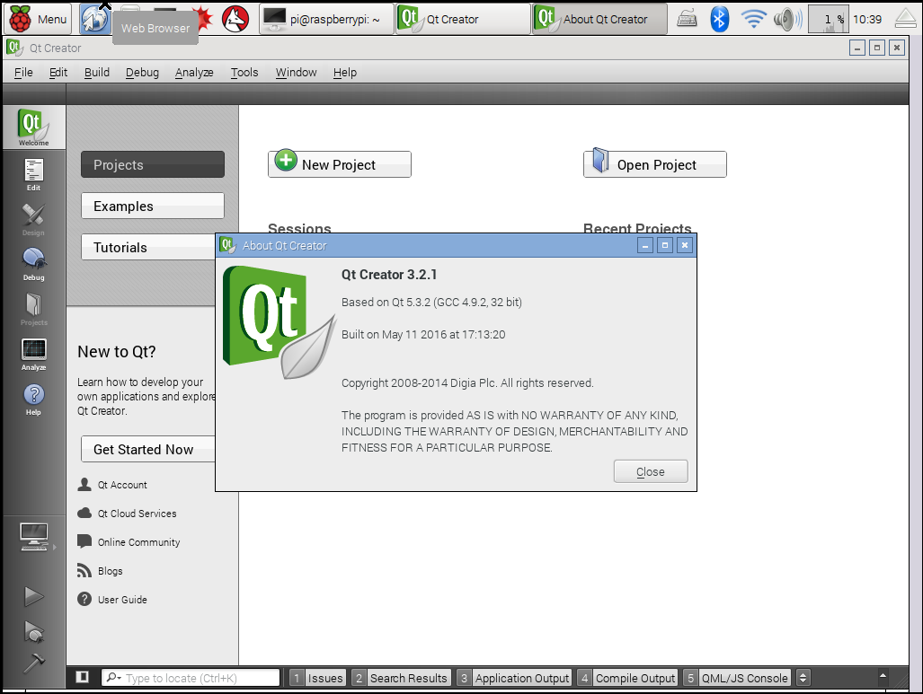Open the File menu

tap(23, 73)
